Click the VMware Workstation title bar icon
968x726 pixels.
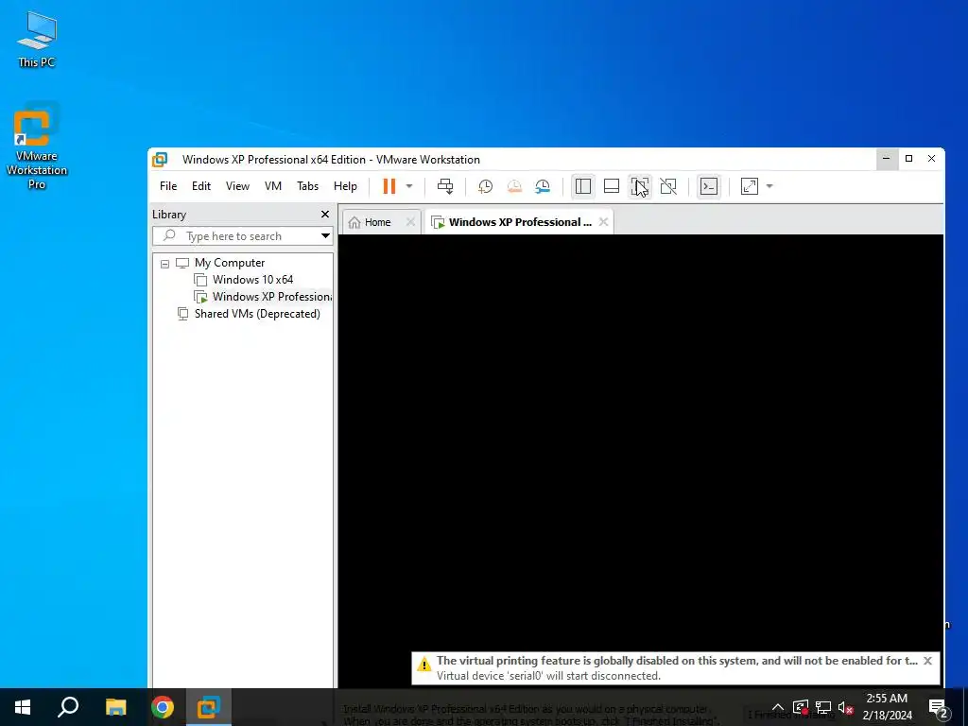click(x=160, y=159)
